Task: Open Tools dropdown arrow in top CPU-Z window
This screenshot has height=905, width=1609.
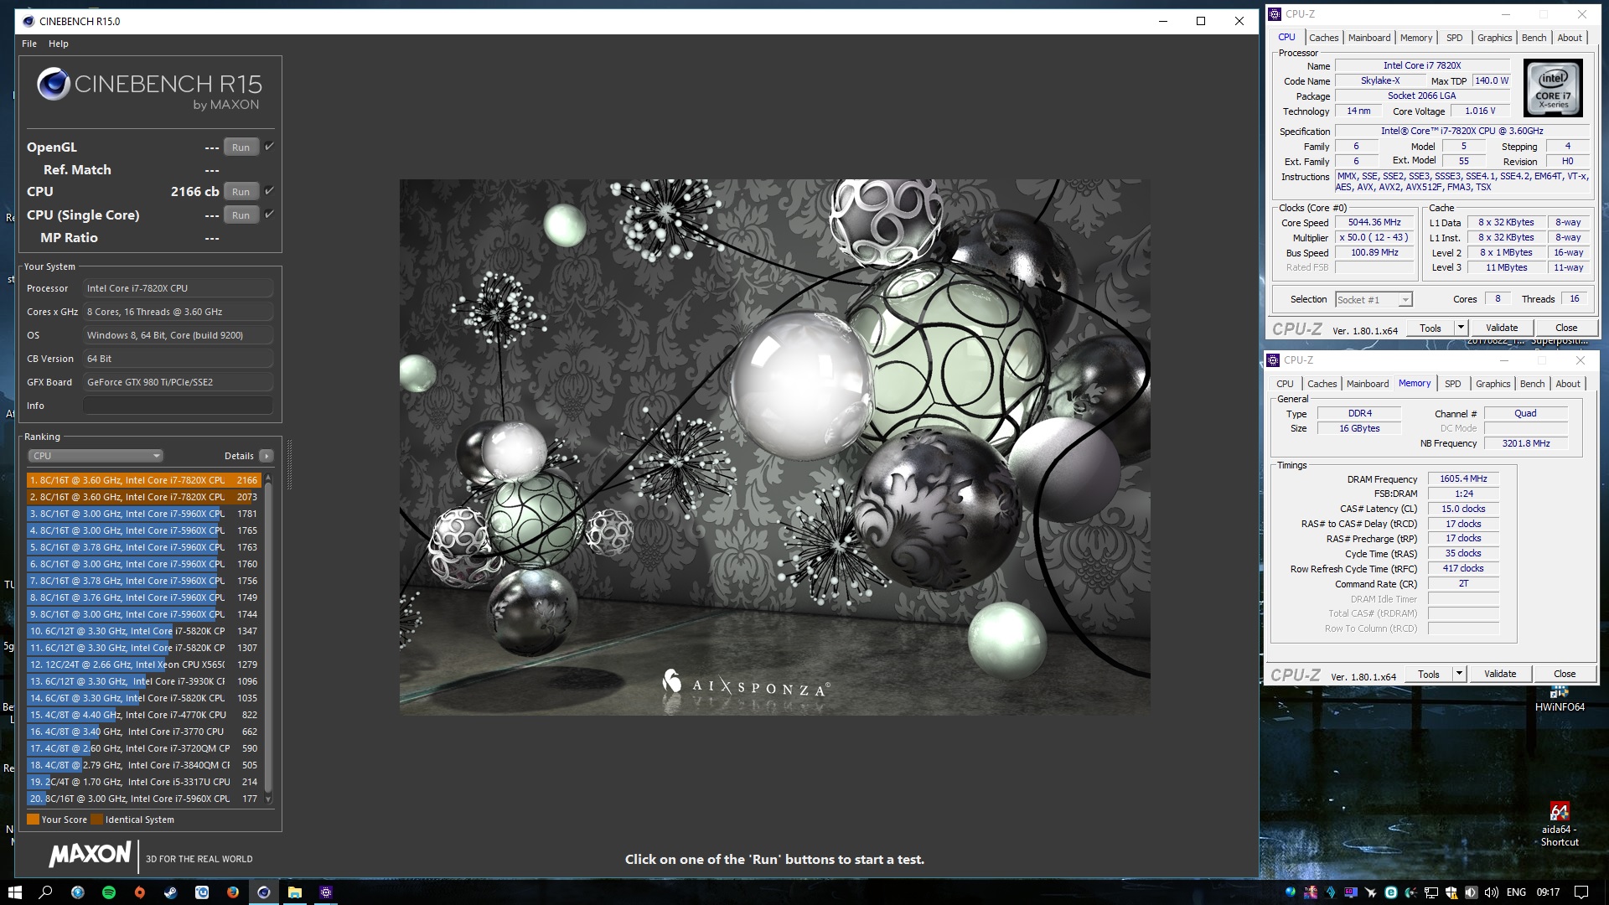Action: click(x=1461, y=328)
